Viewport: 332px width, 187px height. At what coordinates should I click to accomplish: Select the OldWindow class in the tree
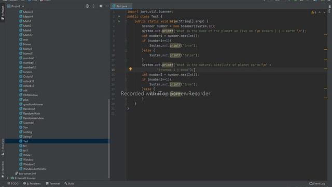tap(30, 95)
